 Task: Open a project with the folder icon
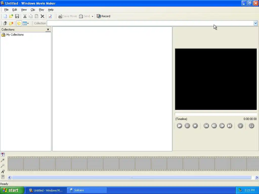(x=11, y=16)
